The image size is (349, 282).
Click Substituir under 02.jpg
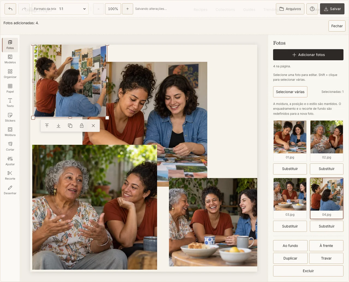[327, 169]
